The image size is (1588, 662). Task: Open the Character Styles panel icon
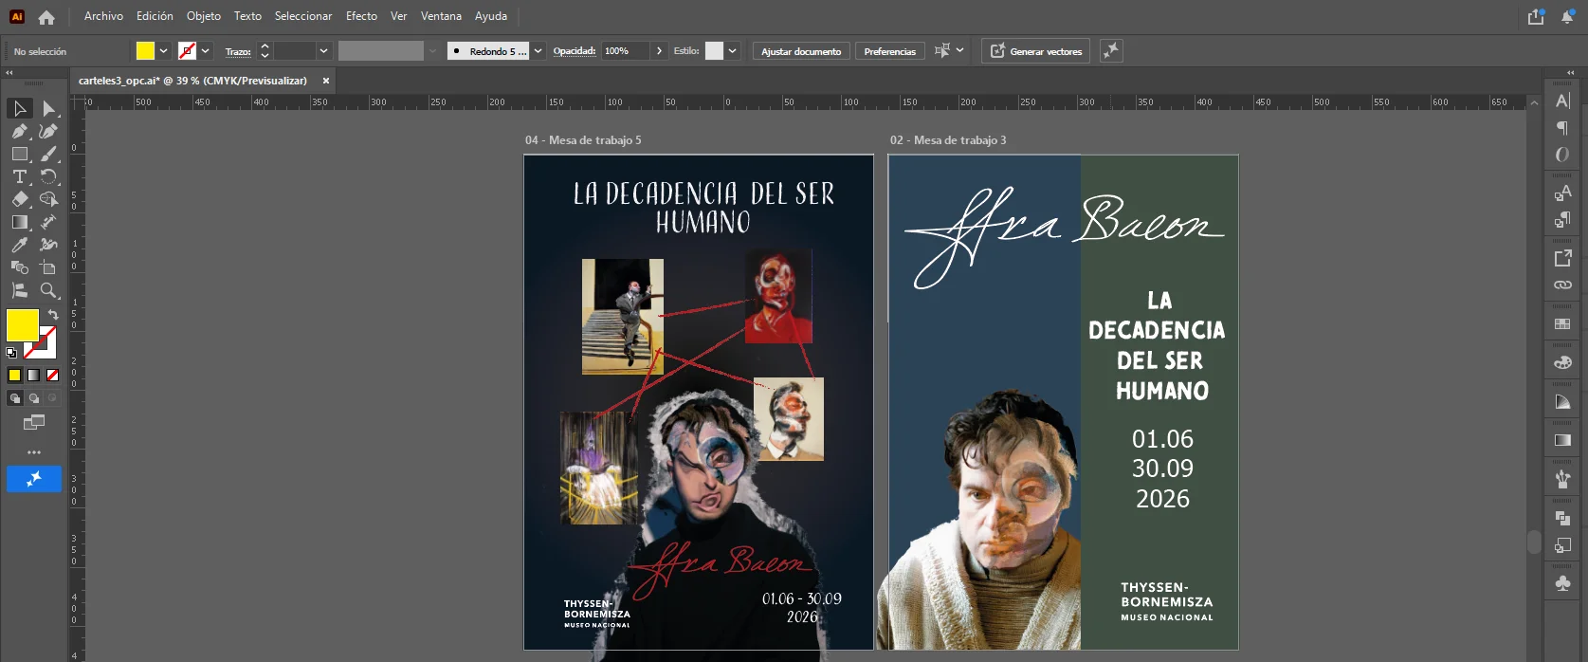pyautogui.click(x=1562, y=193)
